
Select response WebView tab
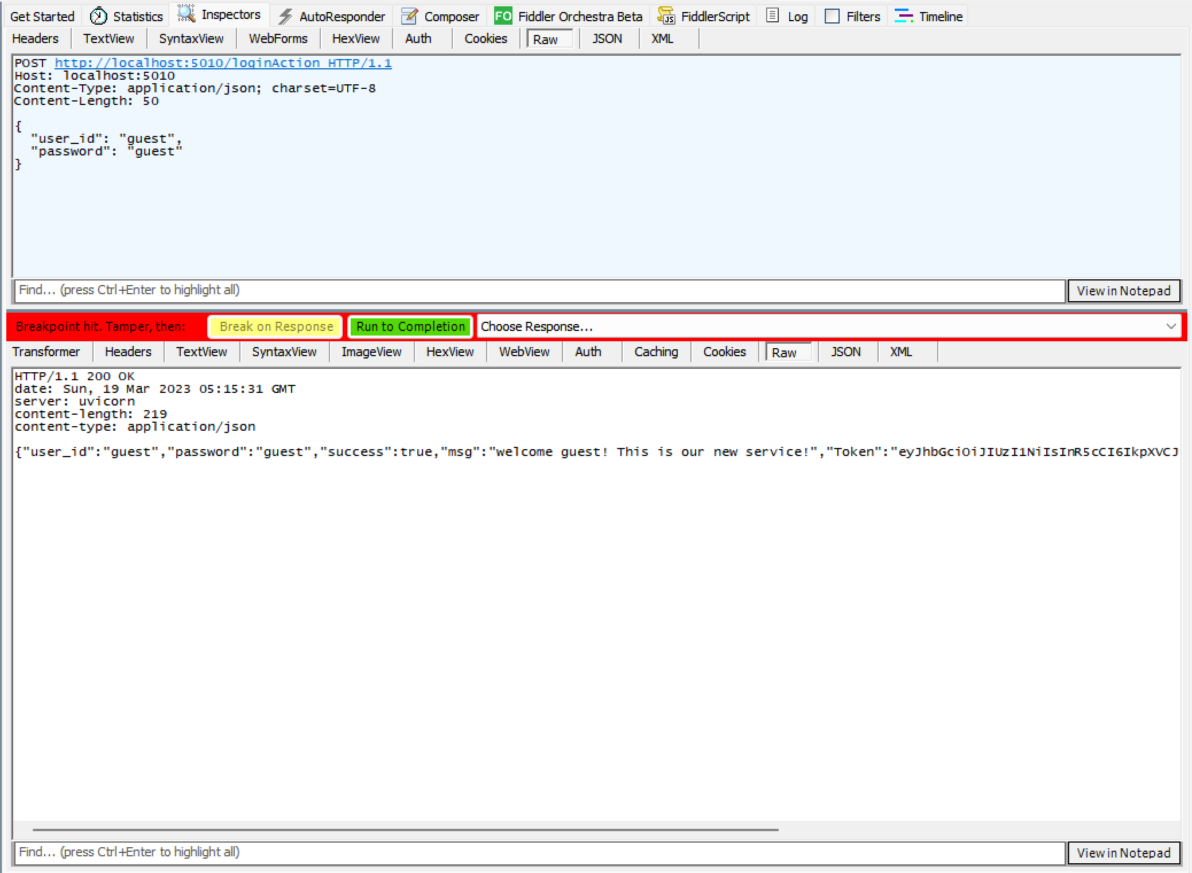[x=525, y=352]
